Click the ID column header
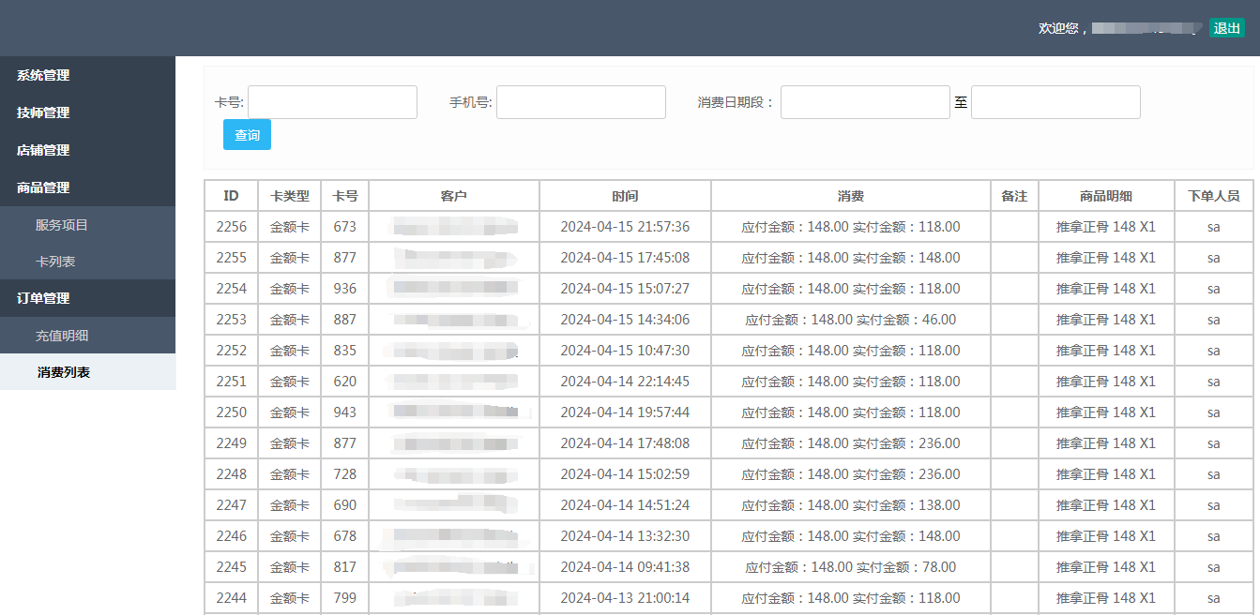The height and width of the screenshot is (615, 1260). coord(231,196)
